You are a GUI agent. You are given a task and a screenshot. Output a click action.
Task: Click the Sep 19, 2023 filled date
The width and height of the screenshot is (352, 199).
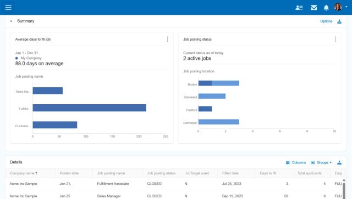(232, 196)
